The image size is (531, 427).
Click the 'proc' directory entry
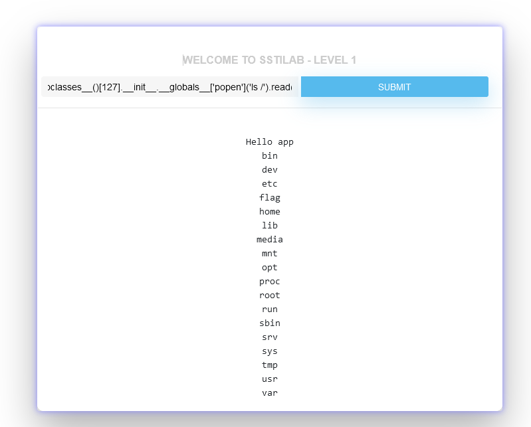(x=270, y=281)
